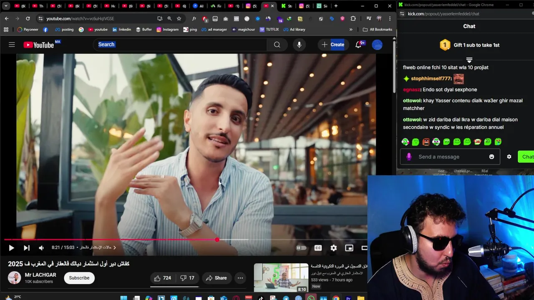The width and height of the screenshot is (534, 300).
Task: Expand hidden bookmarks chevron
Action: pyautogui.click(x=351, y=30)
